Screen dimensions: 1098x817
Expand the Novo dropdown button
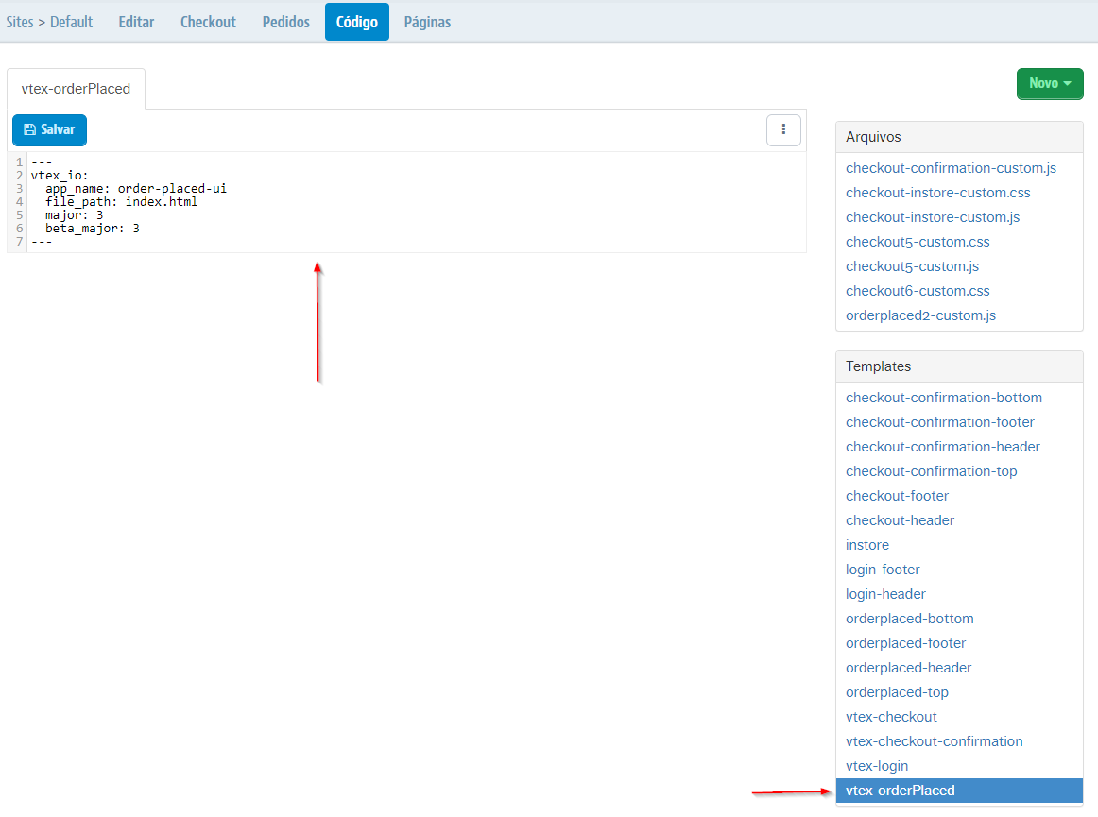click(x=1050, y=83)
